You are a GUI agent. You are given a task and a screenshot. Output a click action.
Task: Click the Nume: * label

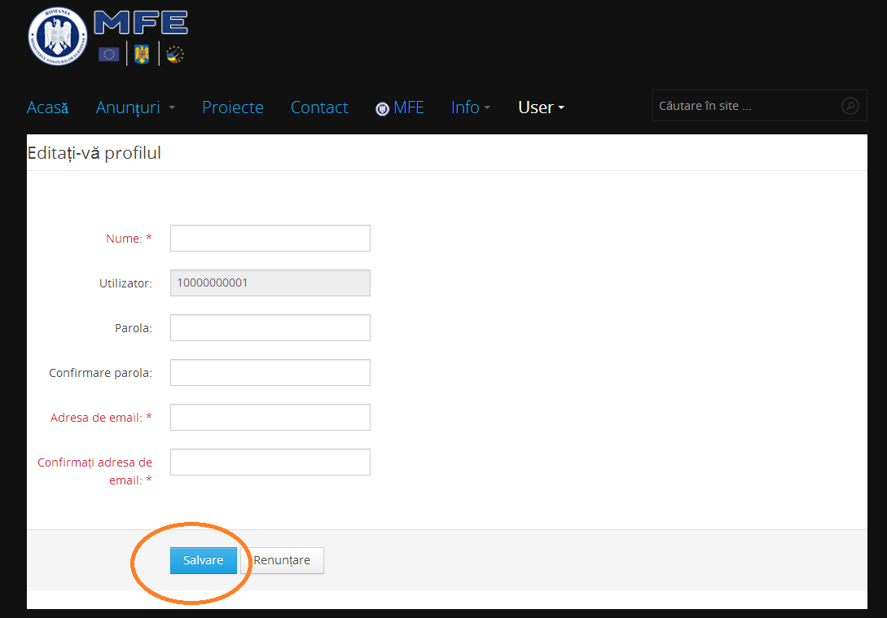(129, 239)
